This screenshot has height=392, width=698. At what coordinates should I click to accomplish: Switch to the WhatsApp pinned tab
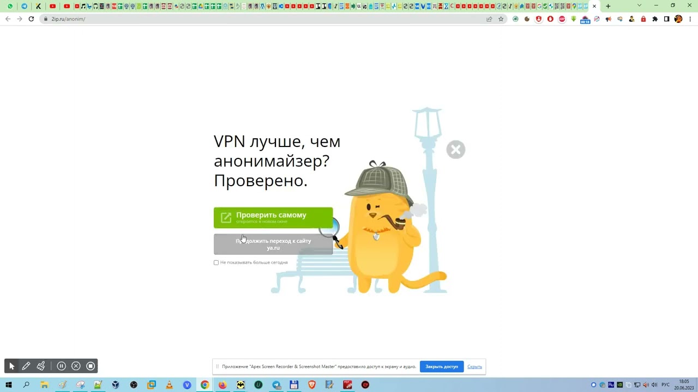point(10,6)
